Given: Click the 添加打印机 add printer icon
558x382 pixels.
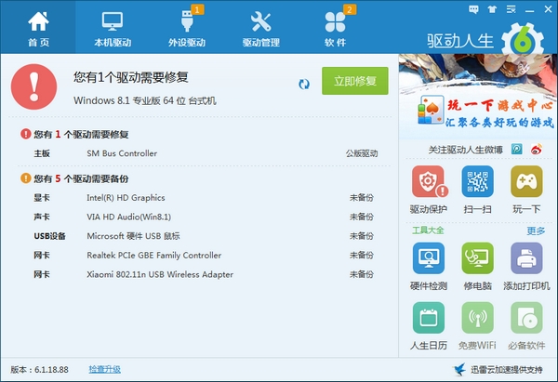Looking at the screenshot, I should [x=526, y=258].
